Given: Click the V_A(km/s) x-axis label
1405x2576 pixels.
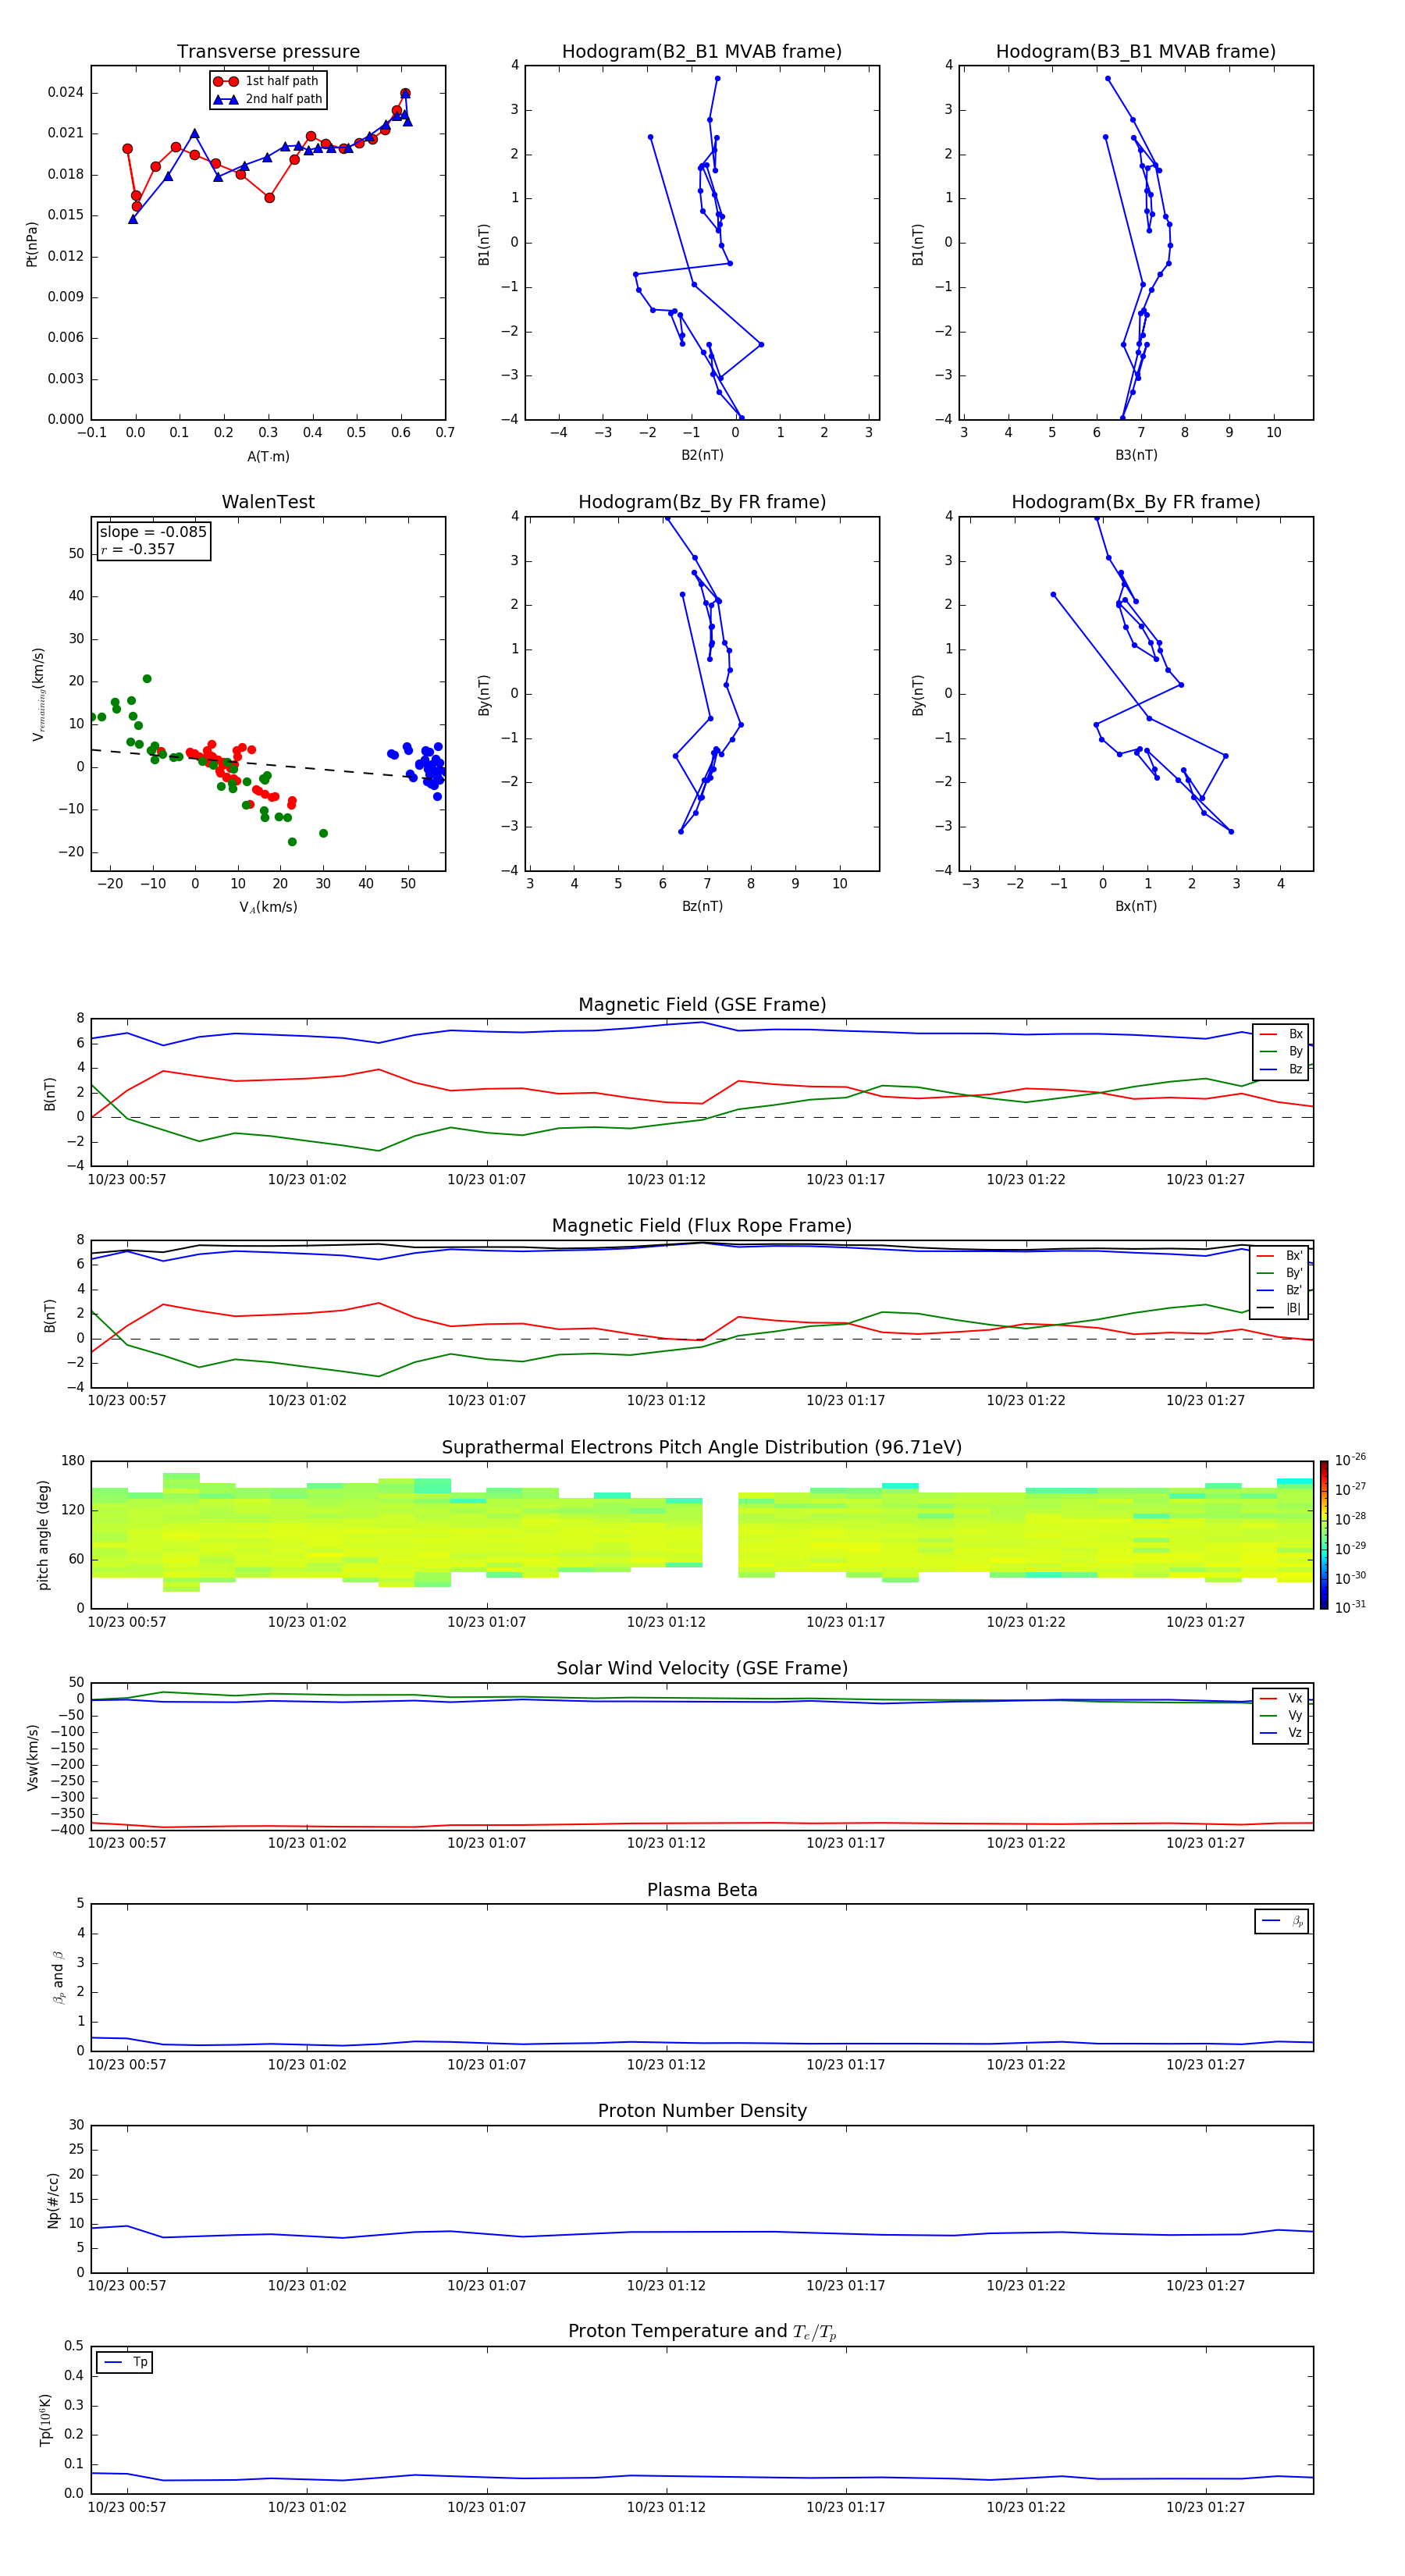Looking at the screenshot, I should tap(268, 907).
